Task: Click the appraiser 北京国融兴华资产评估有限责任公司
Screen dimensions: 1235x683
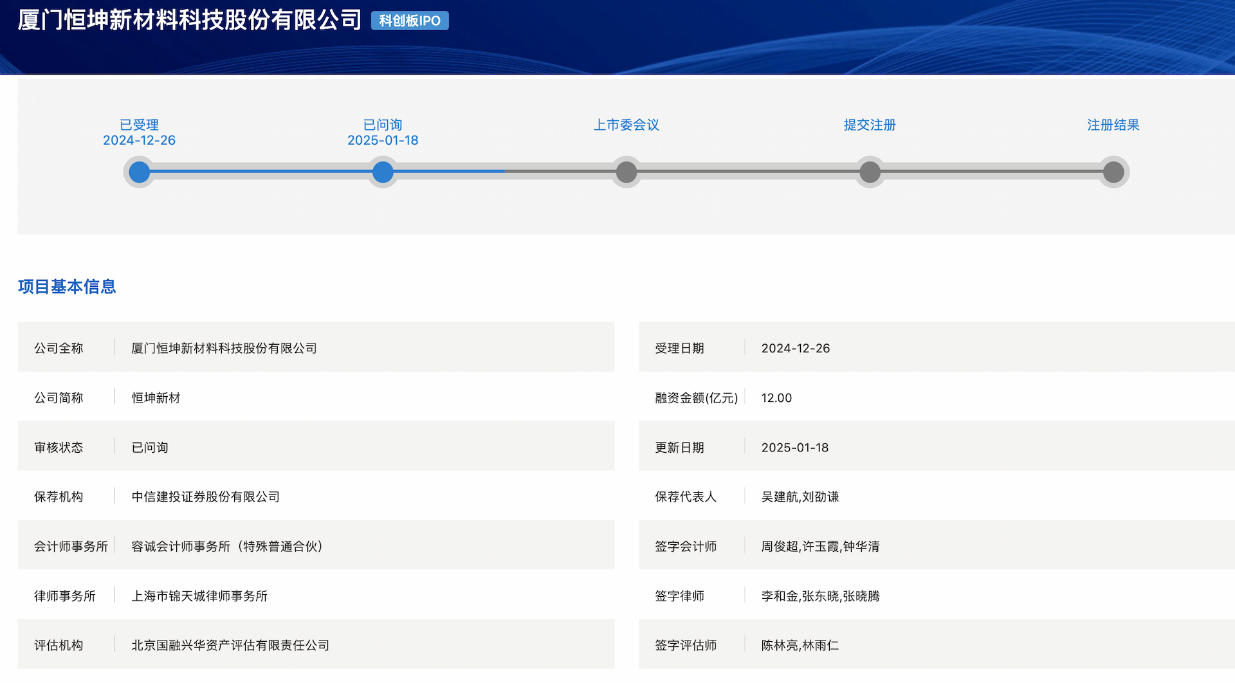Action: point(230,645)
